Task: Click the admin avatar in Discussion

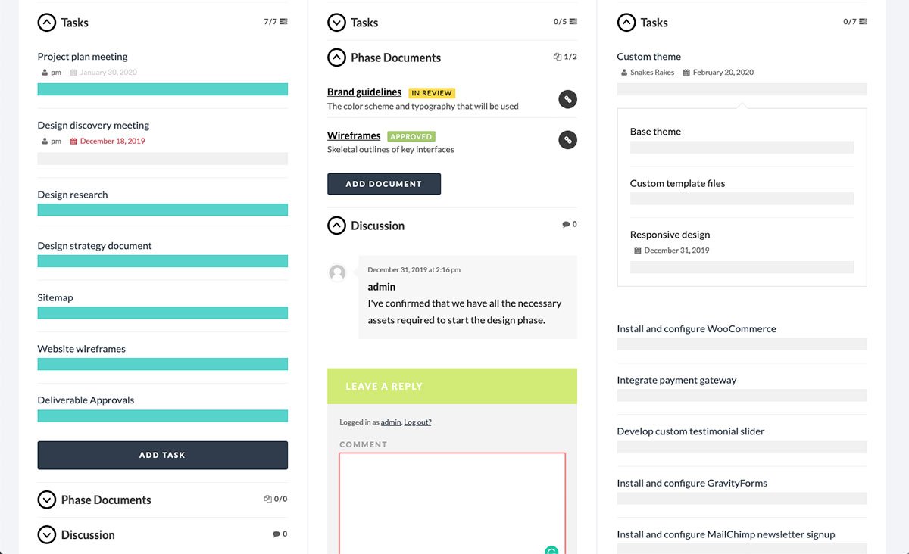Action: pos(337,273)
